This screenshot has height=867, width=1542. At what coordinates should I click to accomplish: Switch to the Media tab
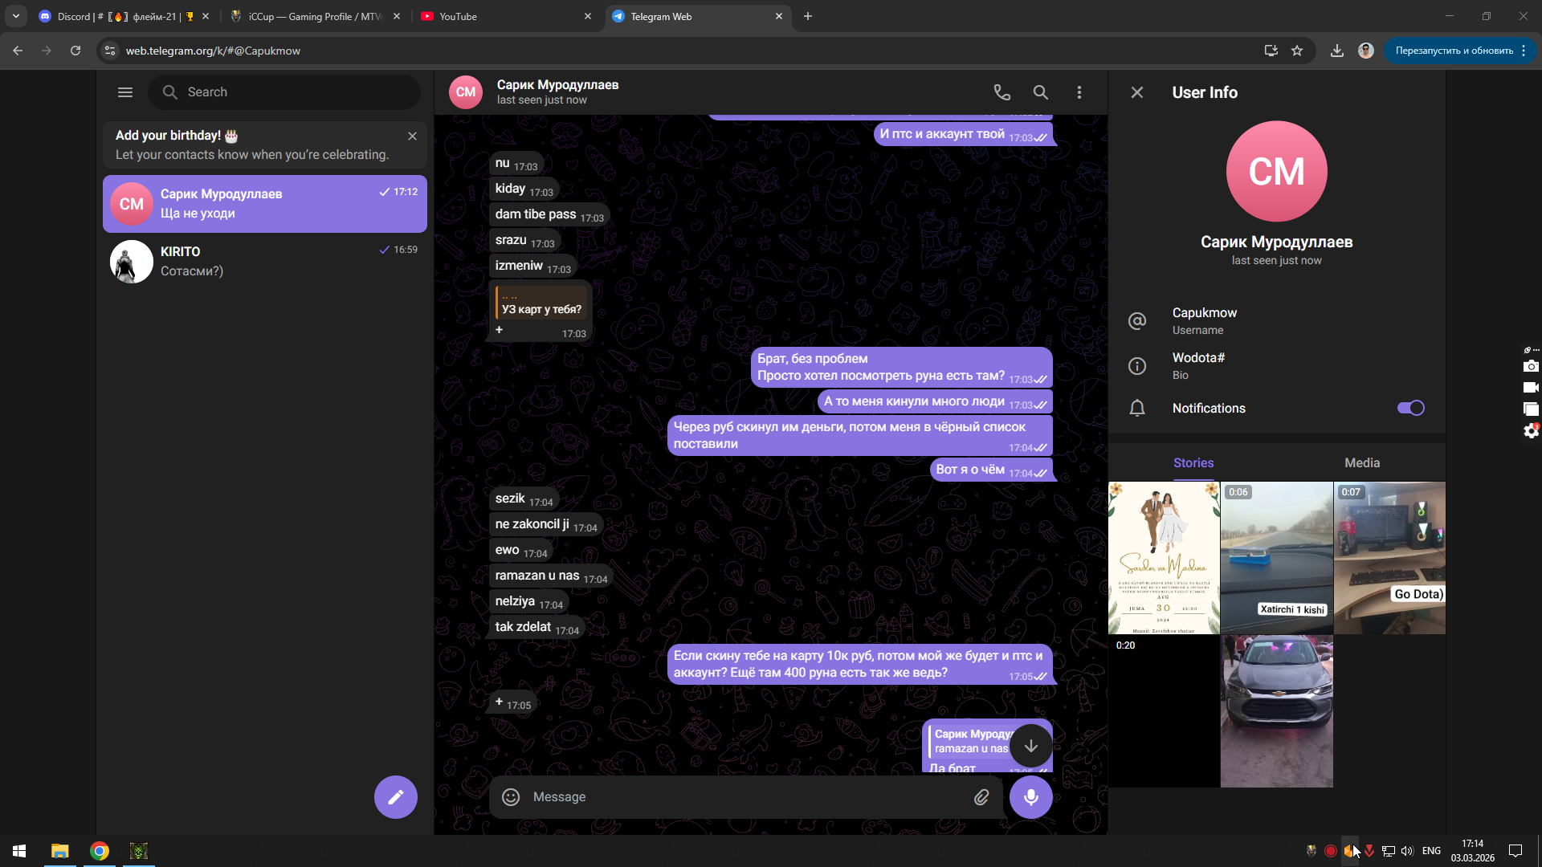tap(1361, 462)
